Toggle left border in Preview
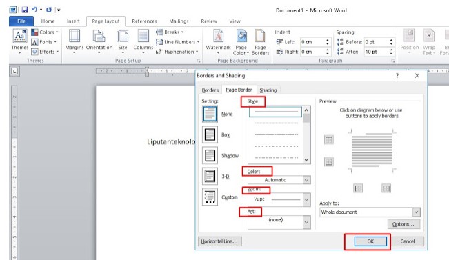The width and height of the screenshot is (449, 260). point(358,188)
